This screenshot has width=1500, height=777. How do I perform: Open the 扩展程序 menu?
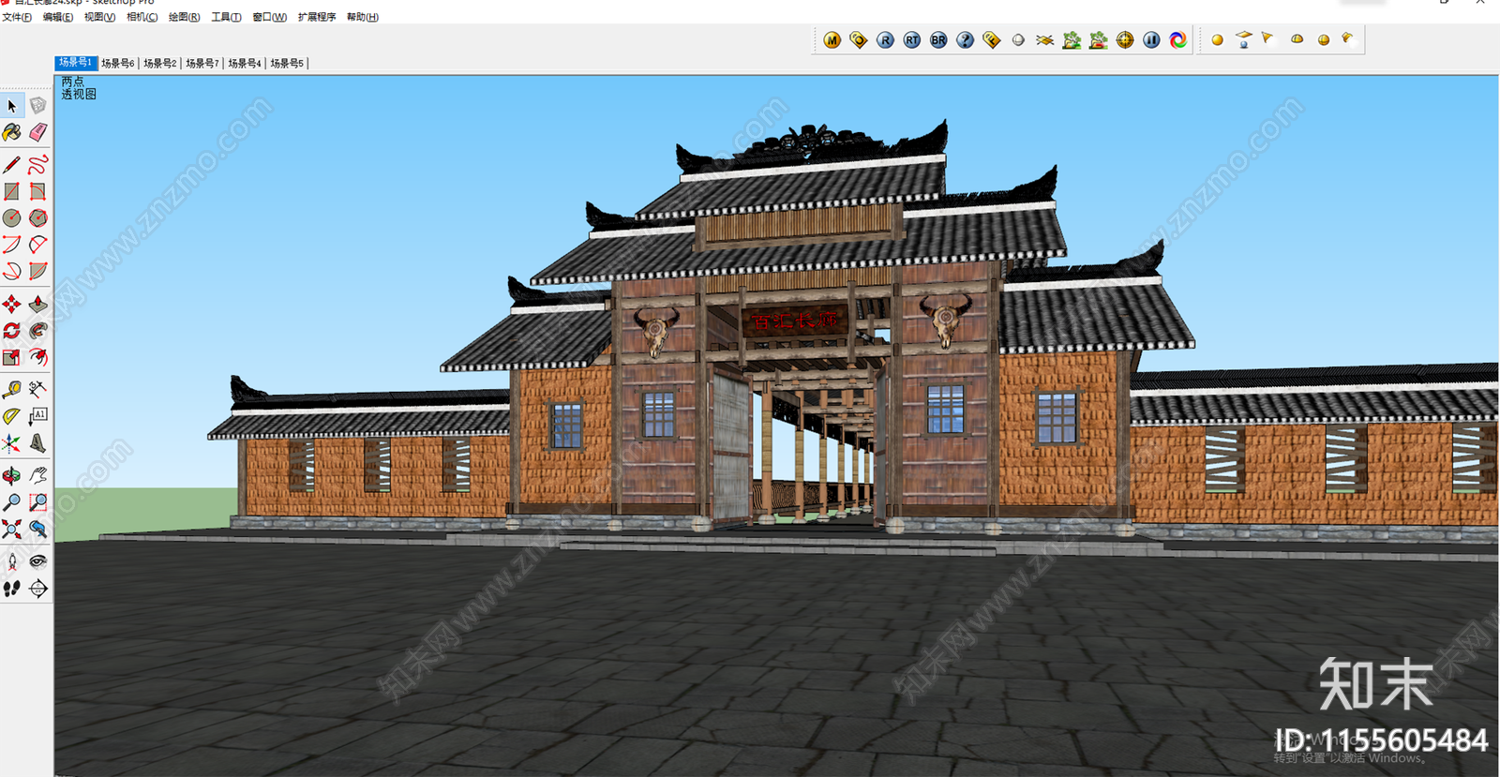click(317, 17)
